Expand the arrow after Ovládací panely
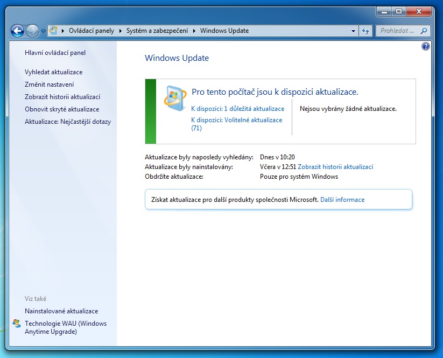This screenshot has height=358, width=443. click(x=121, y=31)
